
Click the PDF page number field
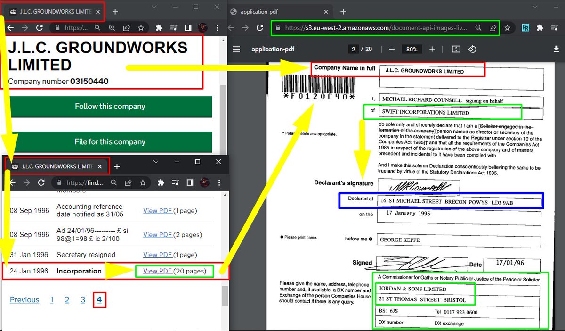(x=353, y=49)
